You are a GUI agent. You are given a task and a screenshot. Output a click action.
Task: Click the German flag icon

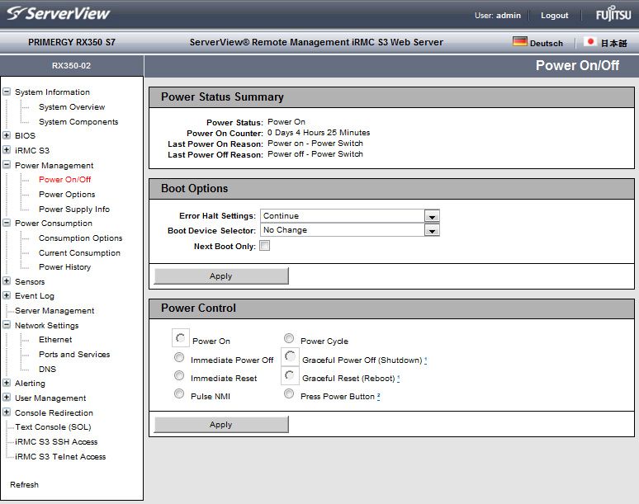(519, 41)
